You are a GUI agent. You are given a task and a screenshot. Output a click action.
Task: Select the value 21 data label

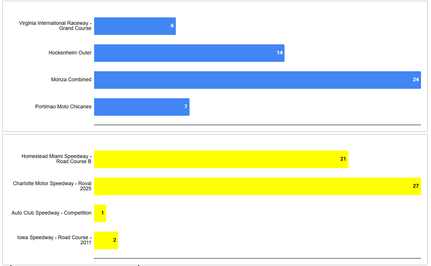pyautogui.click(x=343, y=159)
